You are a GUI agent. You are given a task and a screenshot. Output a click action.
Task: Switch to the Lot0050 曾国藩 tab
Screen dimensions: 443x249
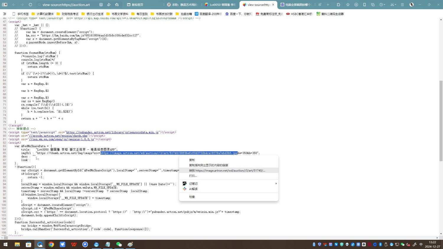click(x=220, y=5)
